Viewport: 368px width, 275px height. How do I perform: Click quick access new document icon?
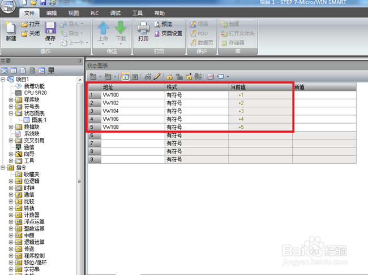coord(24,3)
